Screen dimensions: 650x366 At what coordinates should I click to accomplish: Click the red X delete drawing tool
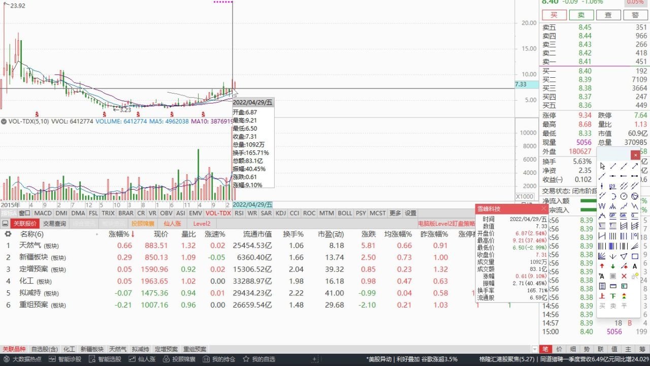point(624,276)
